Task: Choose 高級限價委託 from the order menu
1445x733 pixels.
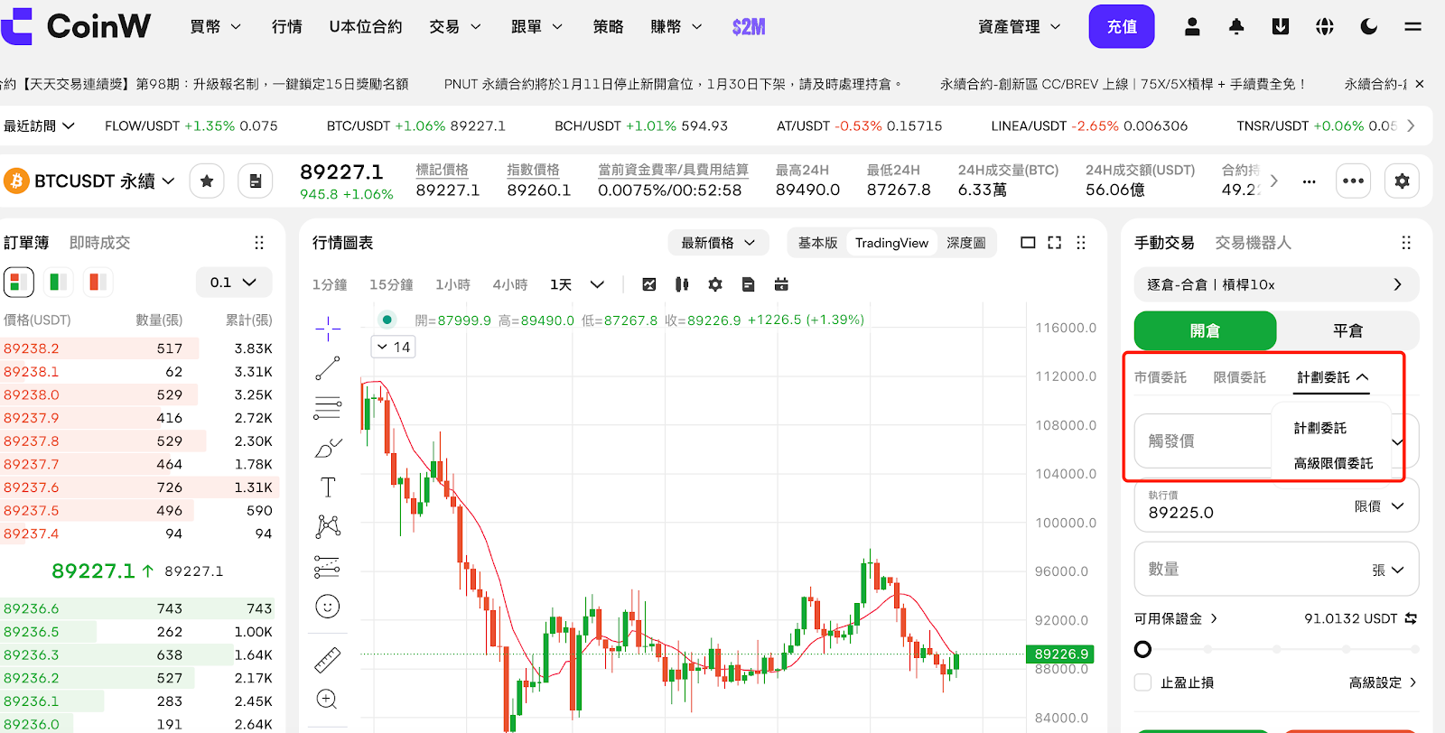Action: 1333,463
